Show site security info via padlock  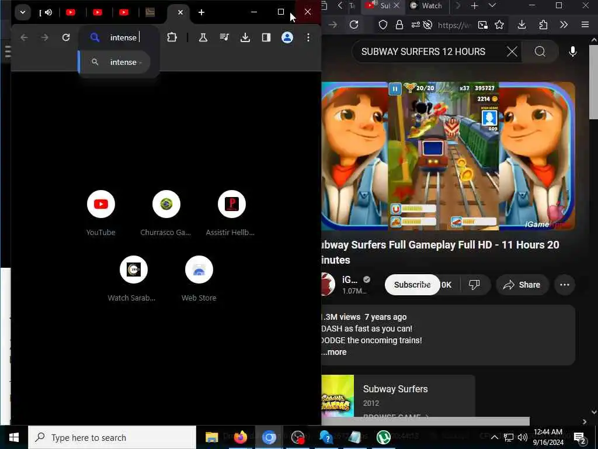pos(399,25)
